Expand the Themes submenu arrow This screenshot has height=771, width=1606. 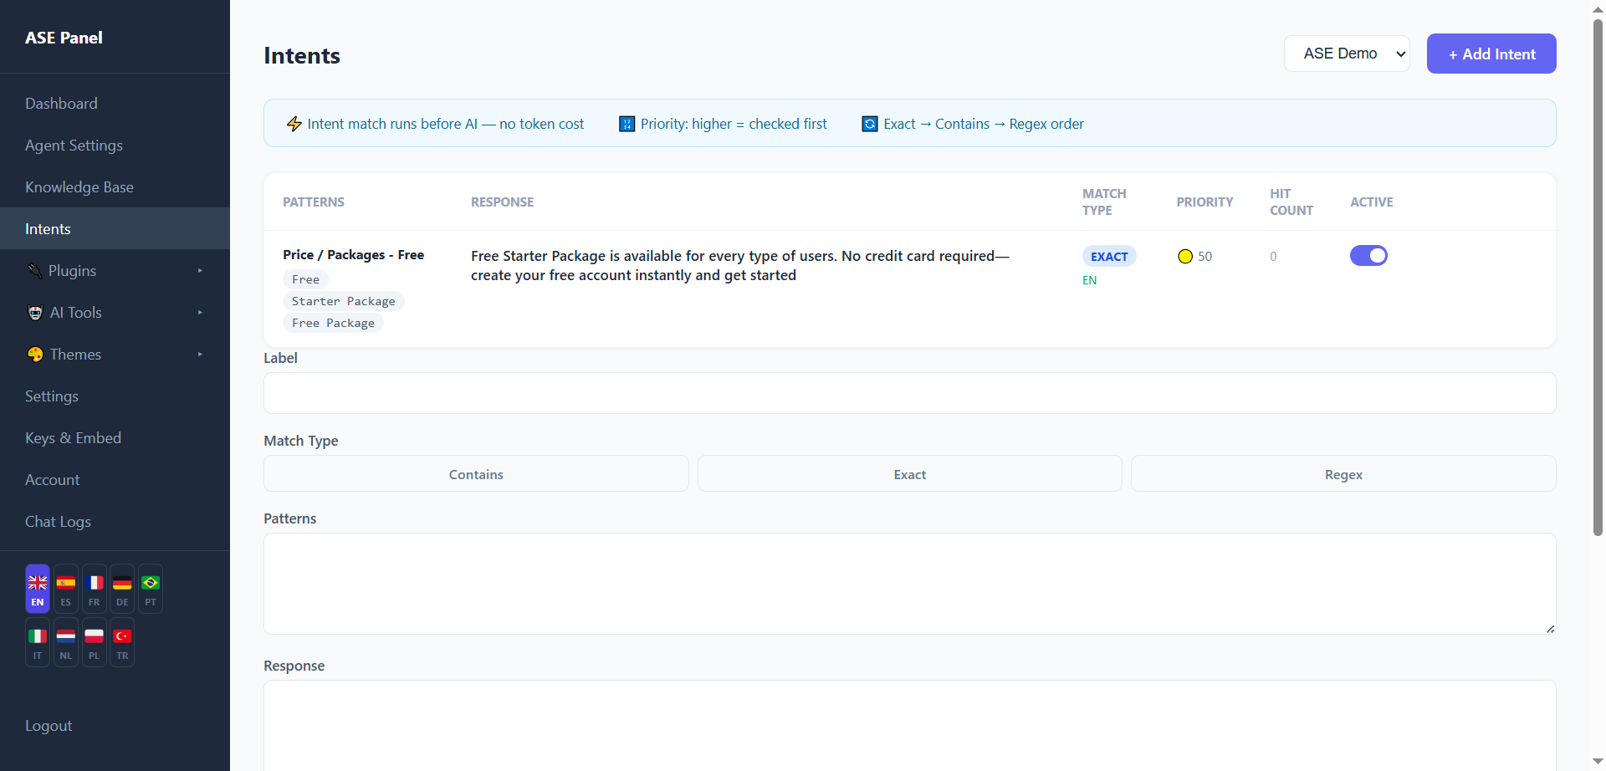click(200, 355)
